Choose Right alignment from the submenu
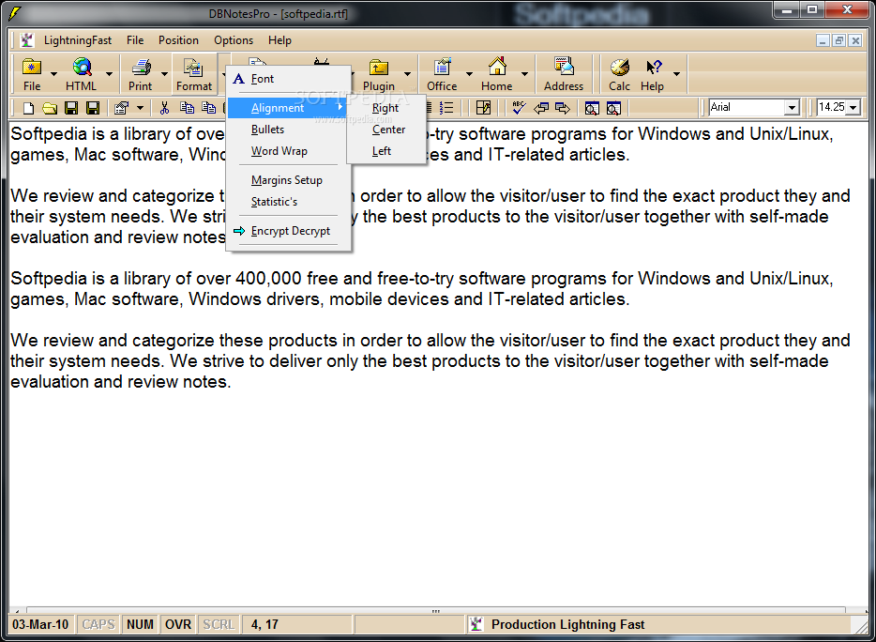Screen dimensions: 876x642 [x=385, y=108]
